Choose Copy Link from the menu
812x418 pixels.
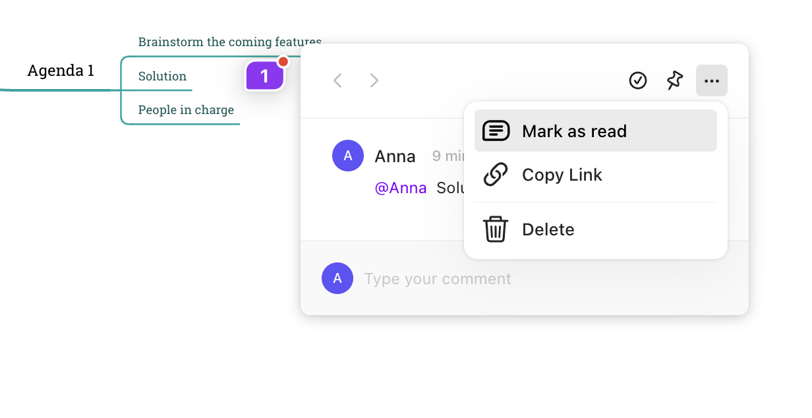click(x=595, y=175)
